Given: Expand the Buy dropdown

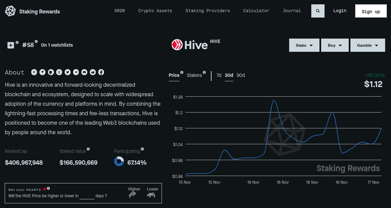Looking at the screenshot, I should tap(334, 45).
